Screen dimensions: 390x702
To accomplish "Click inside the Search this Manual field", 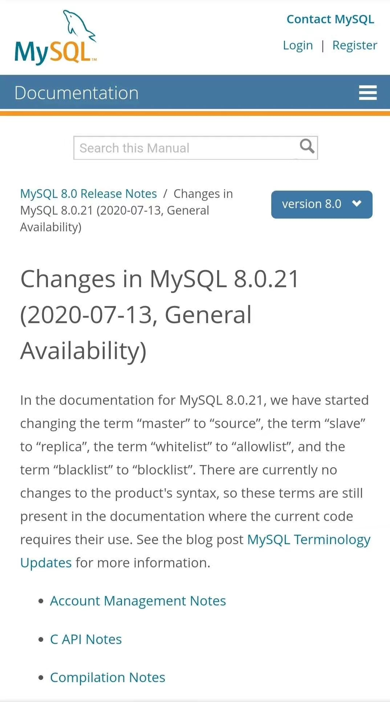I will (163, 147).
